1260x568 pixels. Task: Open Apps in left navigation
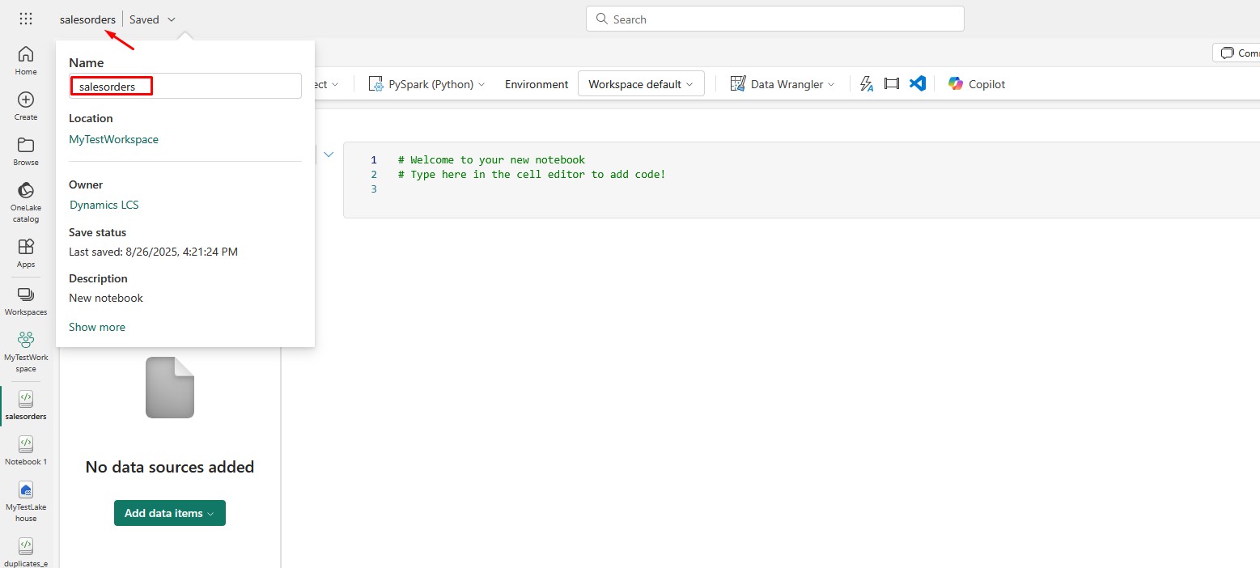(x=26, y=253)
